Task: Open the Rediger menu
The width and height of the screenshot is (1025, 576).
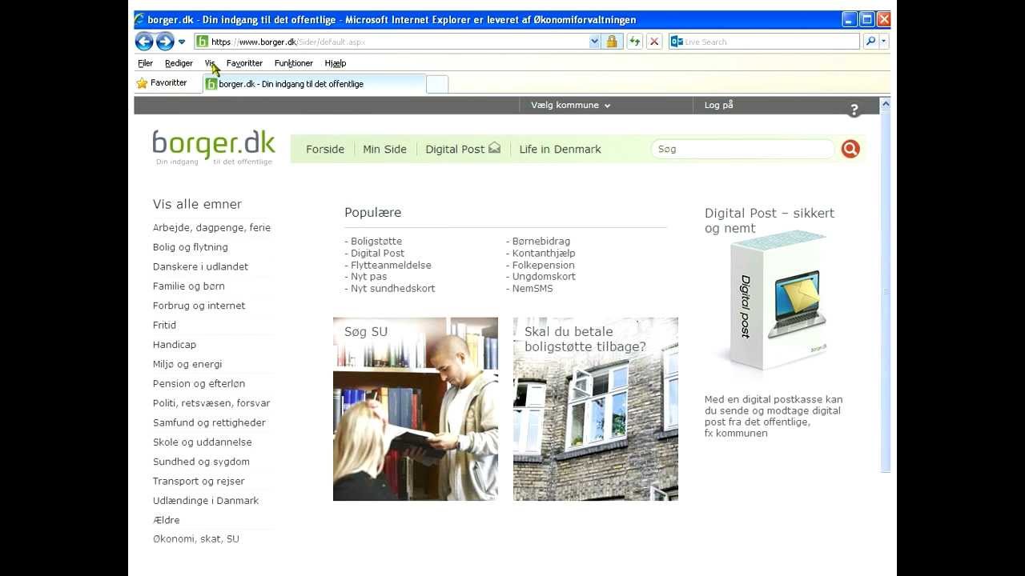Action: point(179,63)
